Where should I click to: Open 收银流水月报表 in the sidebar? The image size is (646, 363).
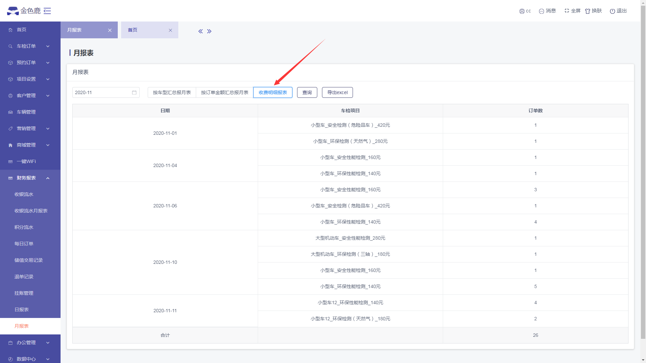tap(30, 211)
